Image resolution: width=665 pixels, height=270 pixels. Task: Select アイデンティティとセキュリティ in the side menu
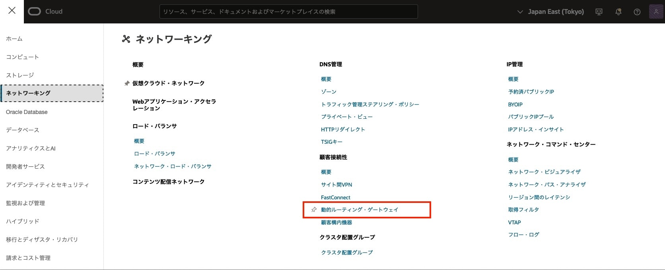click(x=47, y=185)
